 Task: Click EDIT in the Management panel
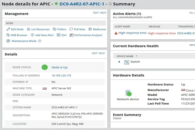pyautogui.click(x=96, y=13)
